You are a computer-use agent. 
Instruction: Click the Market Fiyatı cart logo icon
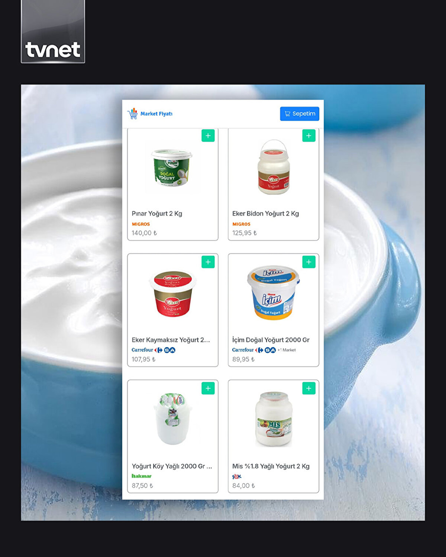point(133,114)
